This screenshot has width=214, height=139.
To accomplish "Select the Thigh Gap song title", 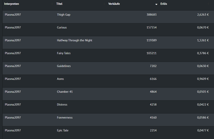I will click(x=64, y=14).
